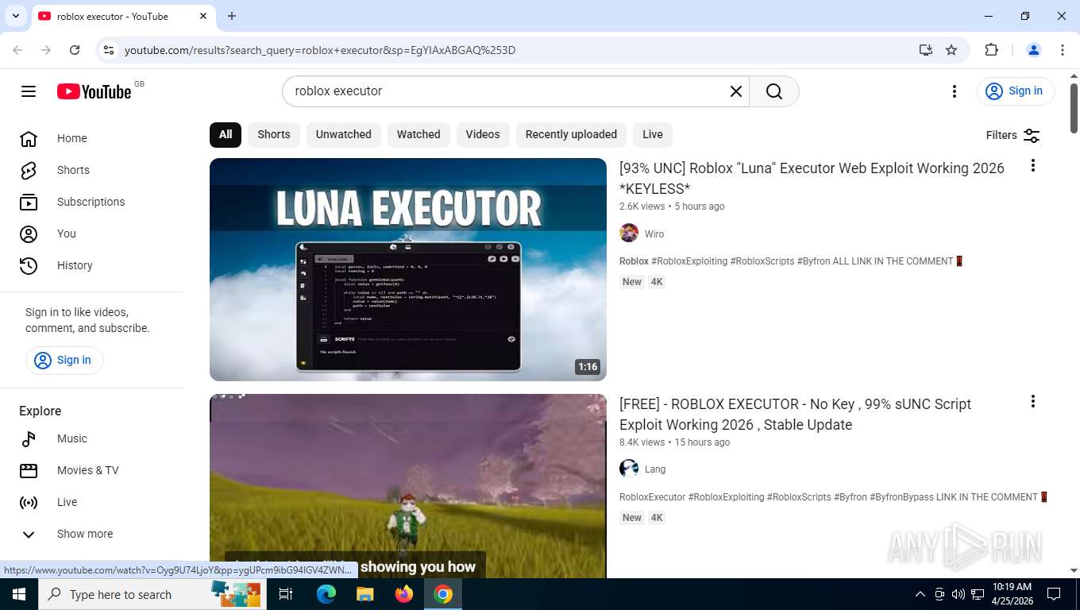The height and width of the screenshot is (610, 1080).
Task: Open the Windows Start menu
Action: pos(19,594)
